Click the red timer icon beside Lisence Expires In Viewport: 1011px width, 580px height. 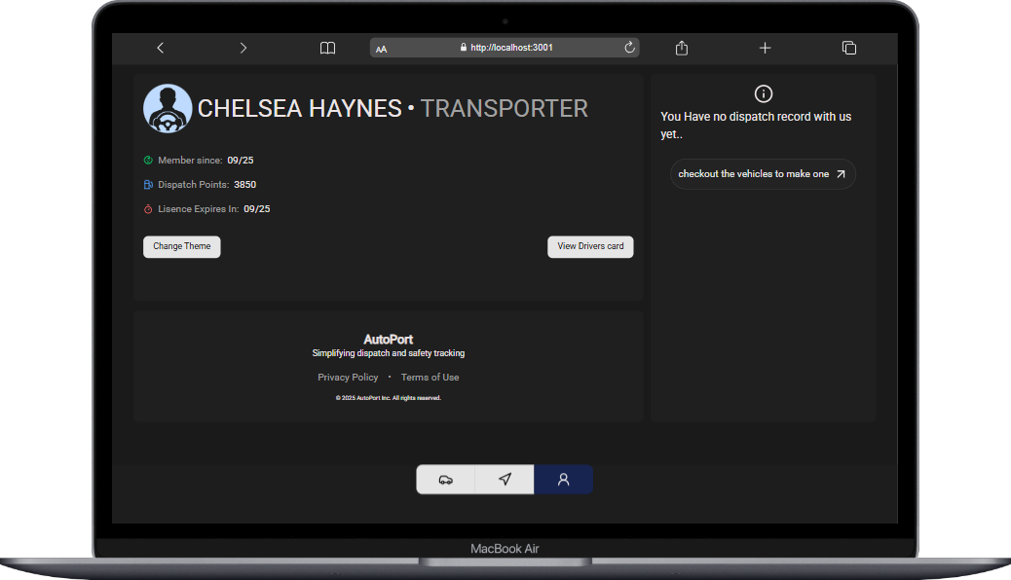click(146, 208)
